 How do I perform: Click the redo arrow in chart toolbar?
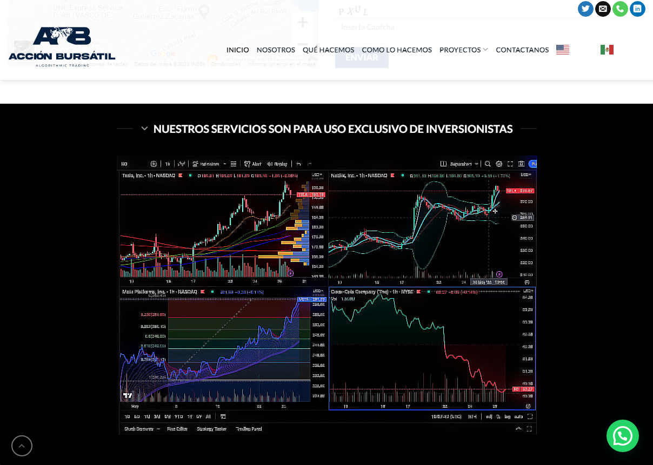pyautogui.click(x=310, y=164)
